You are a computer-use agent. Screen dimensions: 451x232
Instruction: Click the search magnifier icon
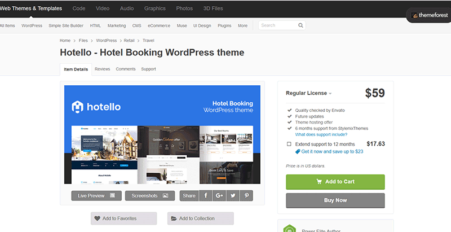point(300,25)
